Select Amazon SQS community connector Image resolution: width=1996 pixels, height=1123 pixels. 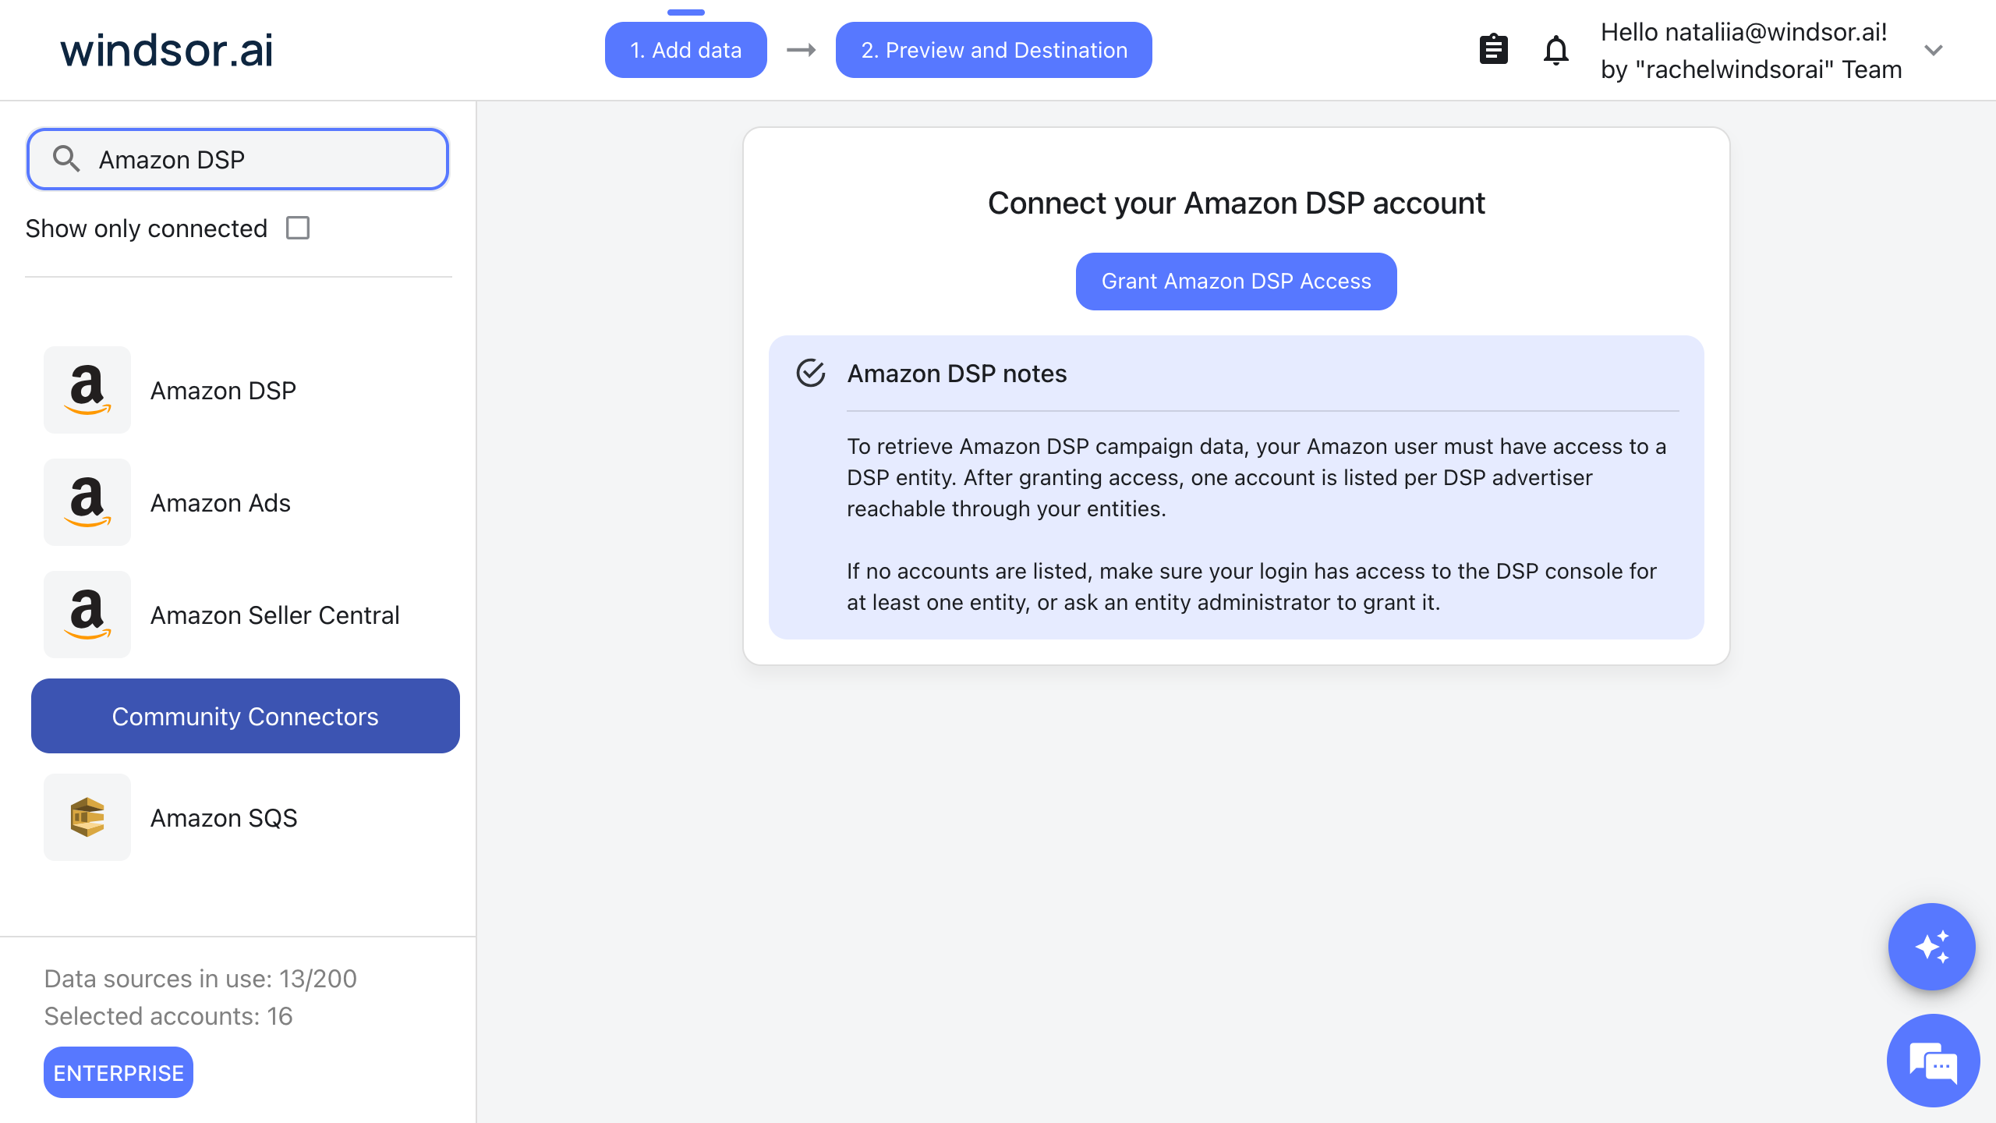[x=224, y=818]
